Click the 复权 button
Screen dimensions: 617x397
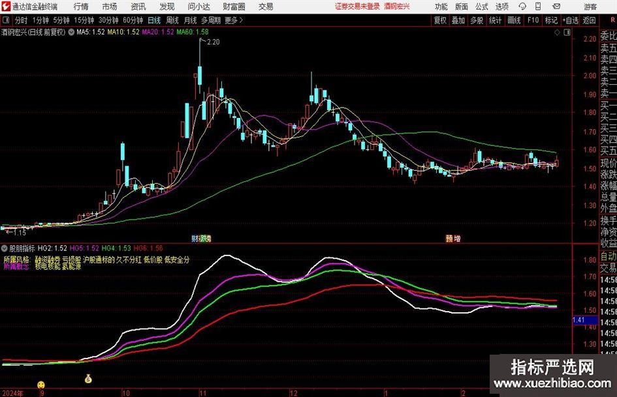(x=440, y=20)
